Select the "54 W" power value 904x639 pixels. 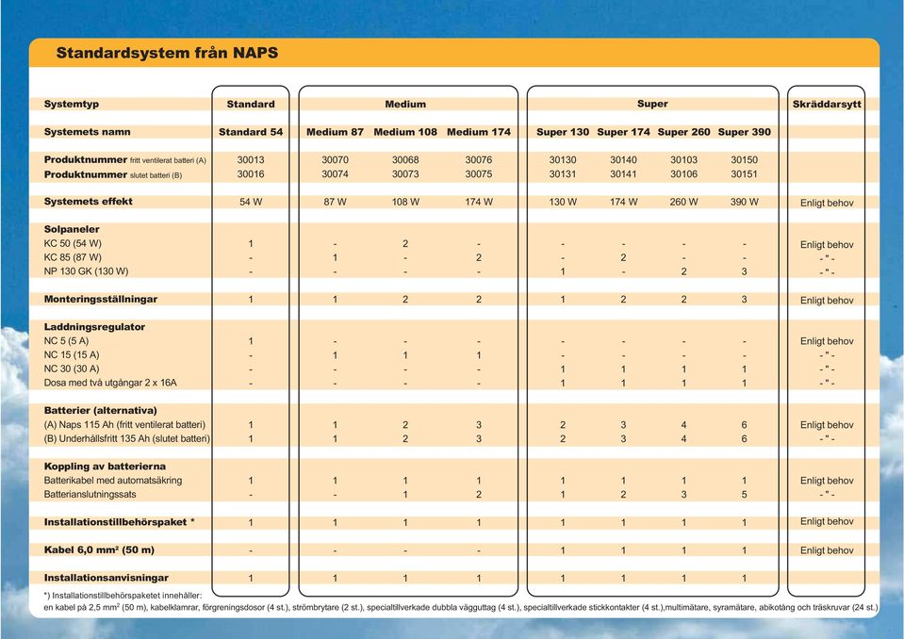[x=251, y=203]
